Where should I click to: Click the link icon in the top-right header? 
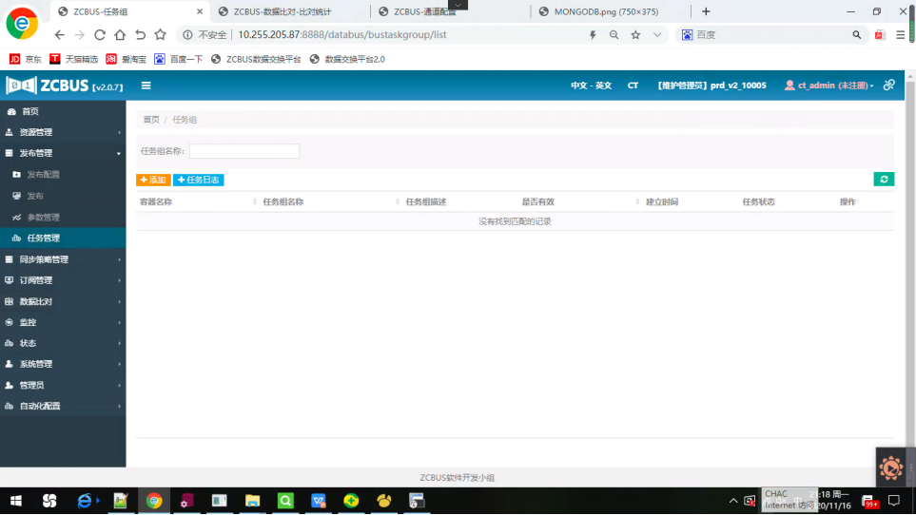point(888,86)
